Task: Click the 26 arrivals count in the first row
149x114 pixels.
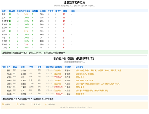Action: (x=10, y=14)
